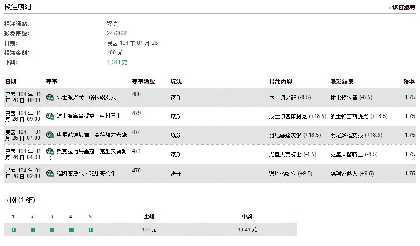Open match 明尼蘇達灰狼 - 亞特蘭大老鷹

point(92,135)
